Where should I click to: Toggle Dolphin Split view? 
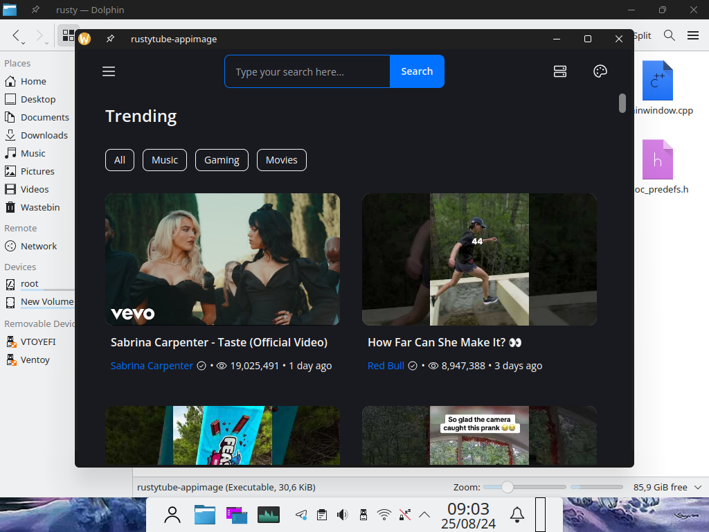click(x=642, y=35)
